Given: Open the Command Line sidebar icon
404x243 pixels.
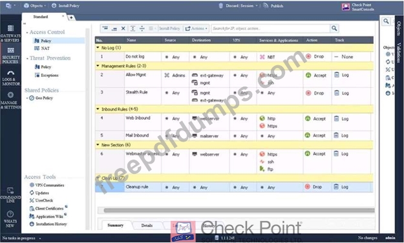Looking at the screenshot, I should click(x=10, y=195).
